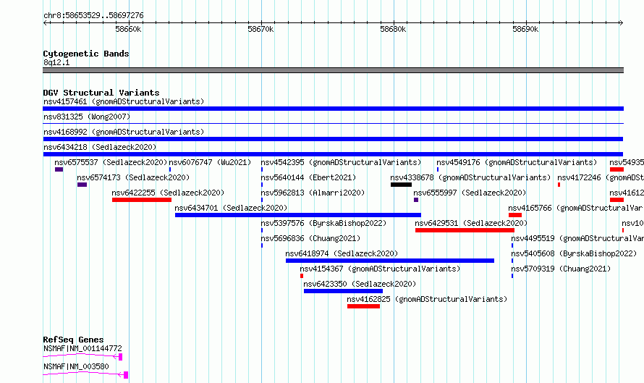Click the gray 8q12.1 cytogenetic band bar

[x=333, y=70]
